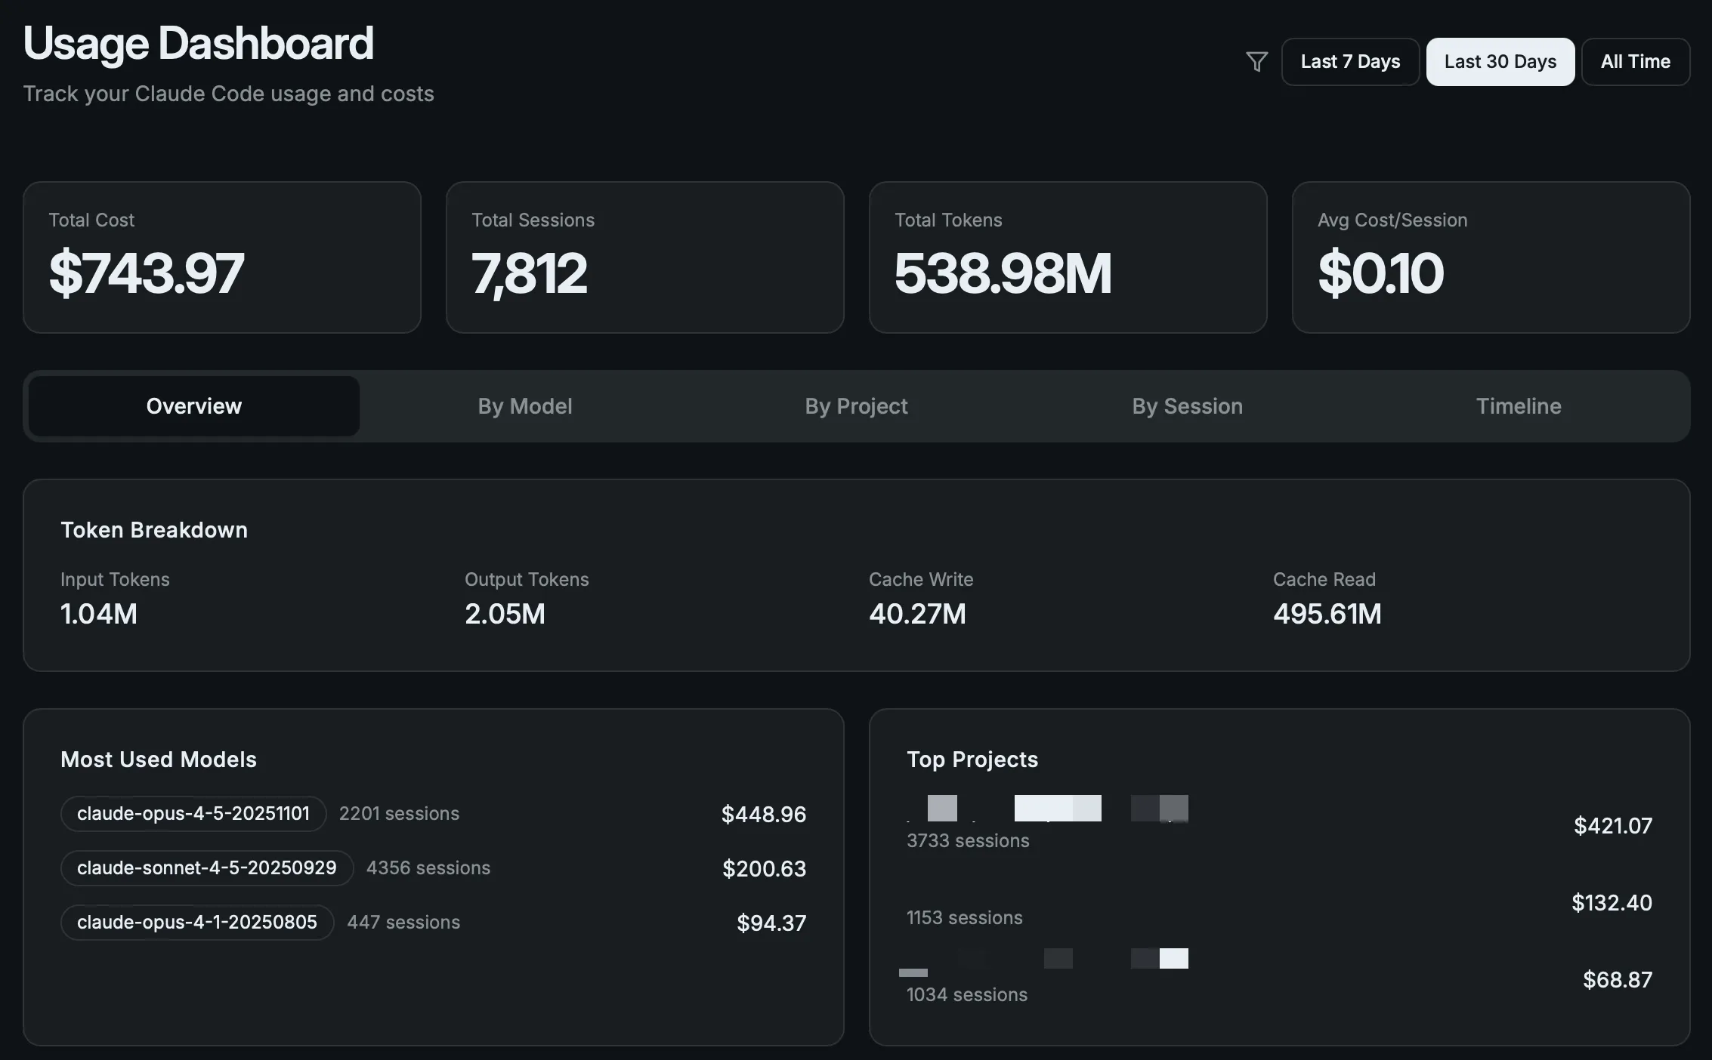Select the Last 30 Days range
Image resolution: width=1712 pixels, height=1060 pixels.
click(x=1500, y=62)
